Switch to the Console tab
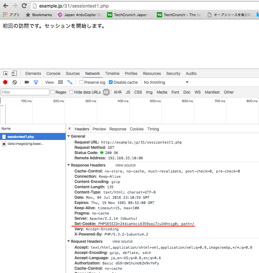Viewport: 259px width, 273px height. [x=53, y=74]
